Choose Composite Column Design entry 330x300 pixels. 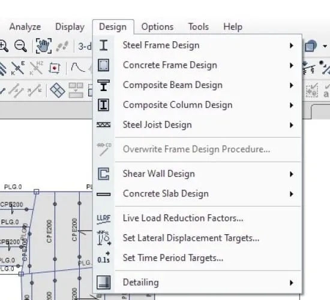pyautogui.click(x=197, y=105)
